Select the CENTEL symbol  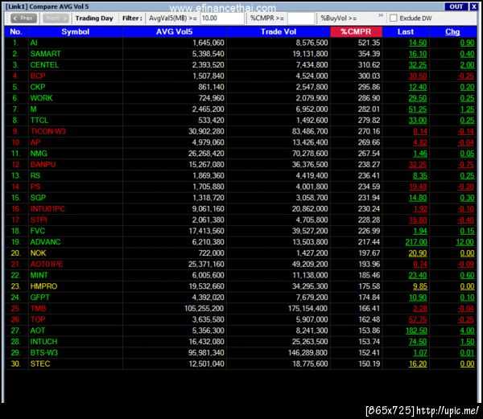pos(44,65)
